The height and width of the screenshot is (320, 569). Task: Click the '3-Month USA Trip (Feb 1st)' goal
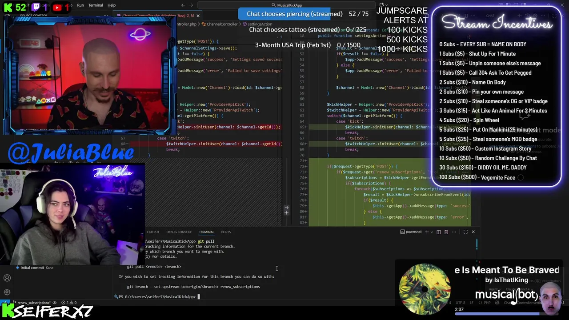(293, 45)
